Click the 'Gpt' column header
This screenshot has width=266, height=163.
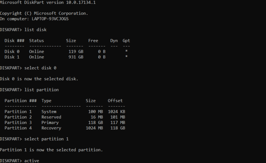coord(126,41)
